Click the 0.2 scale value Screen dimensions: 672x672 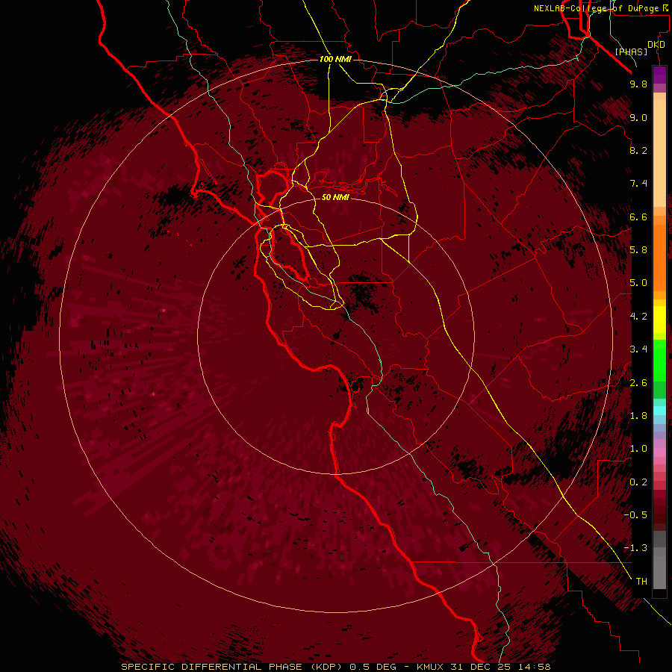pyautogui.click(x=638, y=482)
